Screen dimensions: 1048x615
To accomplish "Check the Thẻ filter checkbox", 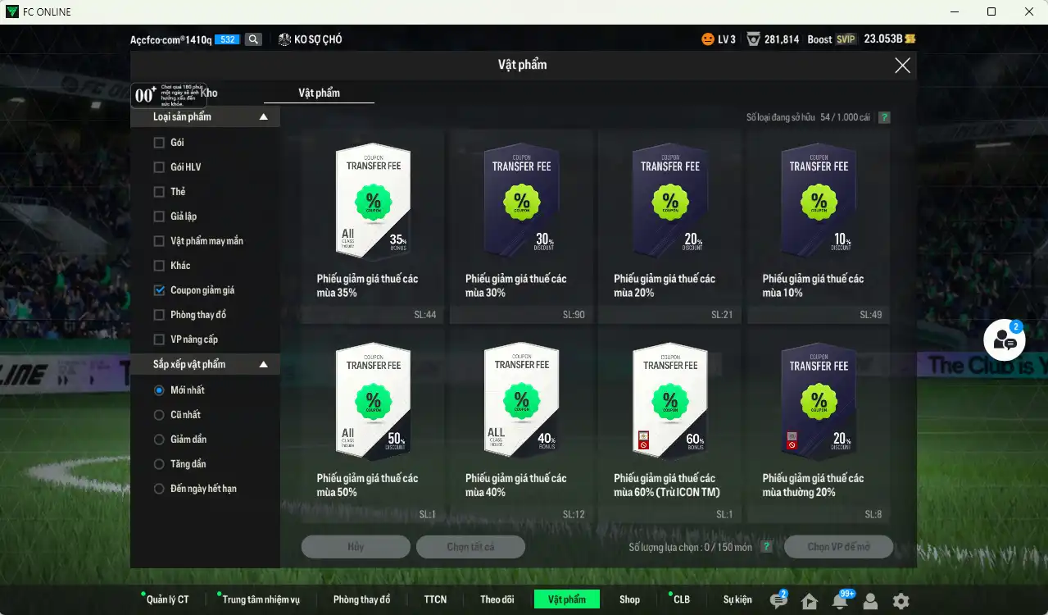I will pos(159,192).
